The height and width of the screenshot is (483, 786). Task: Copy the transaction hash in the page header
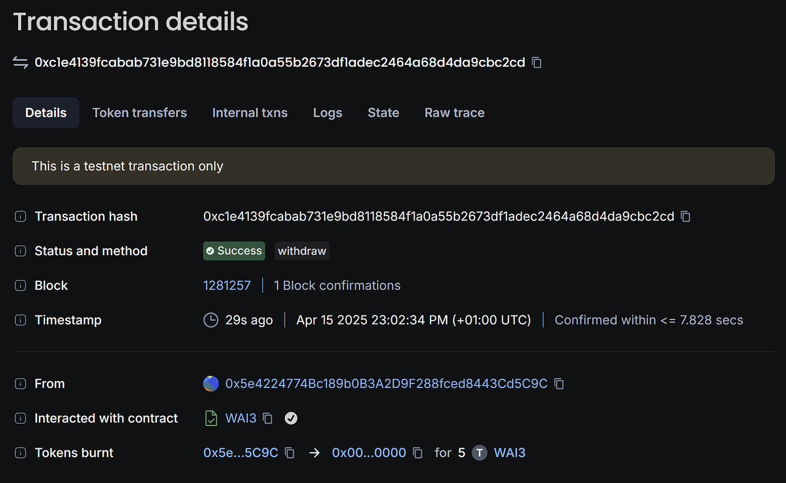click(x=537, y=63)
